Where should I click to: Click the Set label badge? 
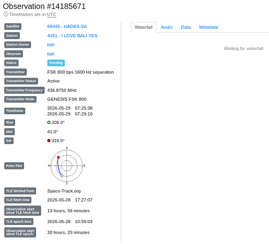[9, 141]
